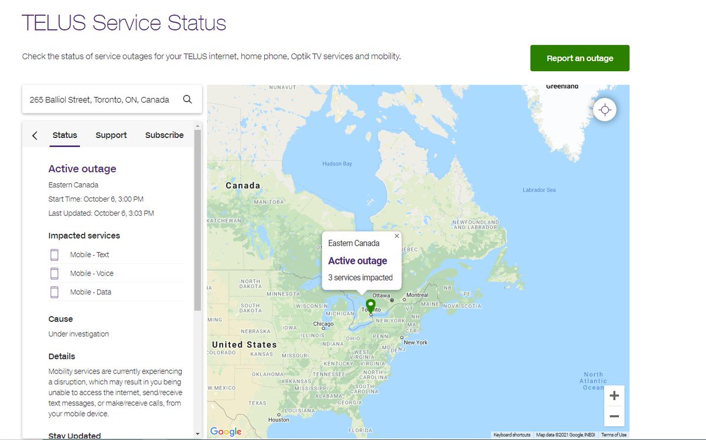
Task: Click the Stay Updated heading
Action: pyautogui.click(x=75, y=436)
